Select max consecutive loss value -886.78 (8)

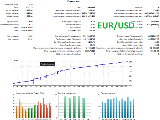point(154,51)
